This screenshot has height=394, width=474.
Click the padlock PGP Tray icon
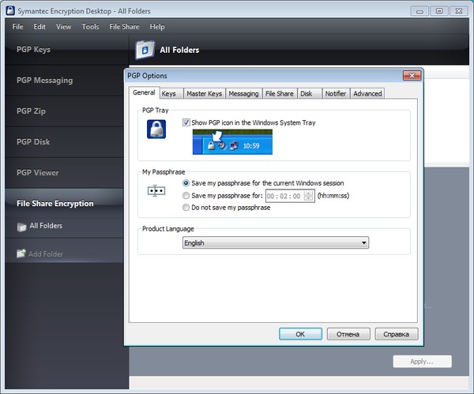coord(156,129)
